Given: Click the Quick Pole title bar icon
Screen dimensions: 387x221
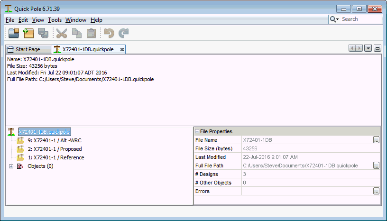Looking at the screenshot, I should (9, 9).
